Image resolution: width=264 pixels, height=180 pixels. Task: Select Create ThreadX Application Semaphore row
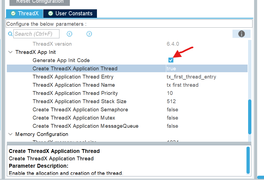(x=127, y=110)
